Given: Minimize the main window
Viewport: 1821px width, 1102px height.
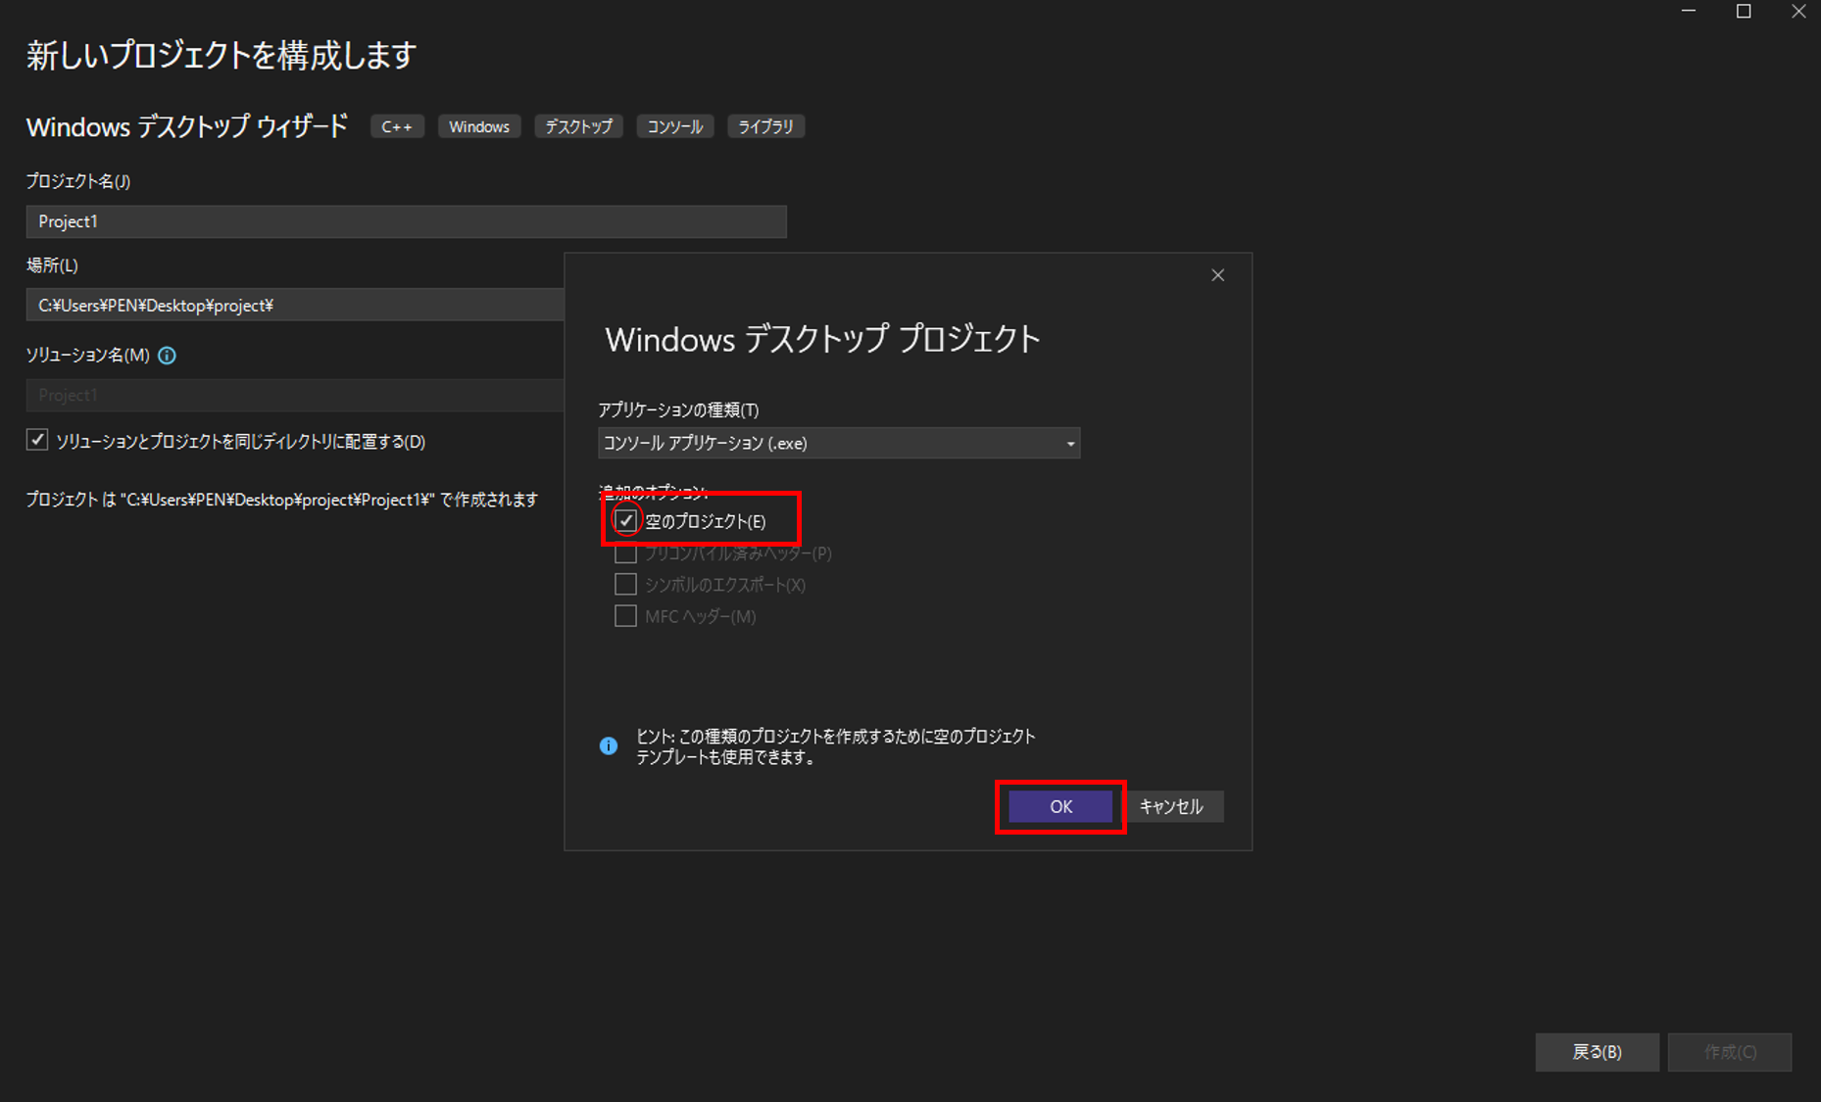Looking at the screenshot, I should pos(1689,12).
